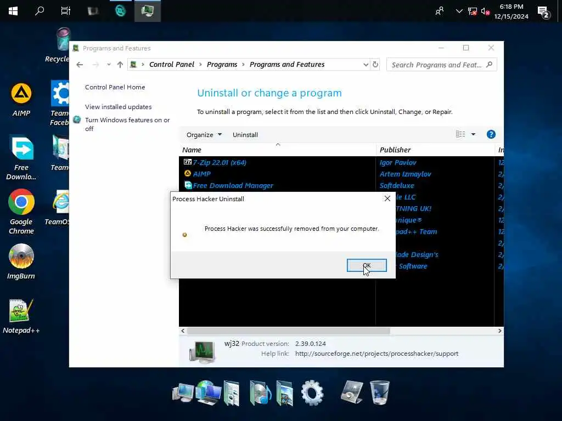This screenshot has width=562, height=421.
Task: Open the documents folder dock icon
Action: point(232,392)
